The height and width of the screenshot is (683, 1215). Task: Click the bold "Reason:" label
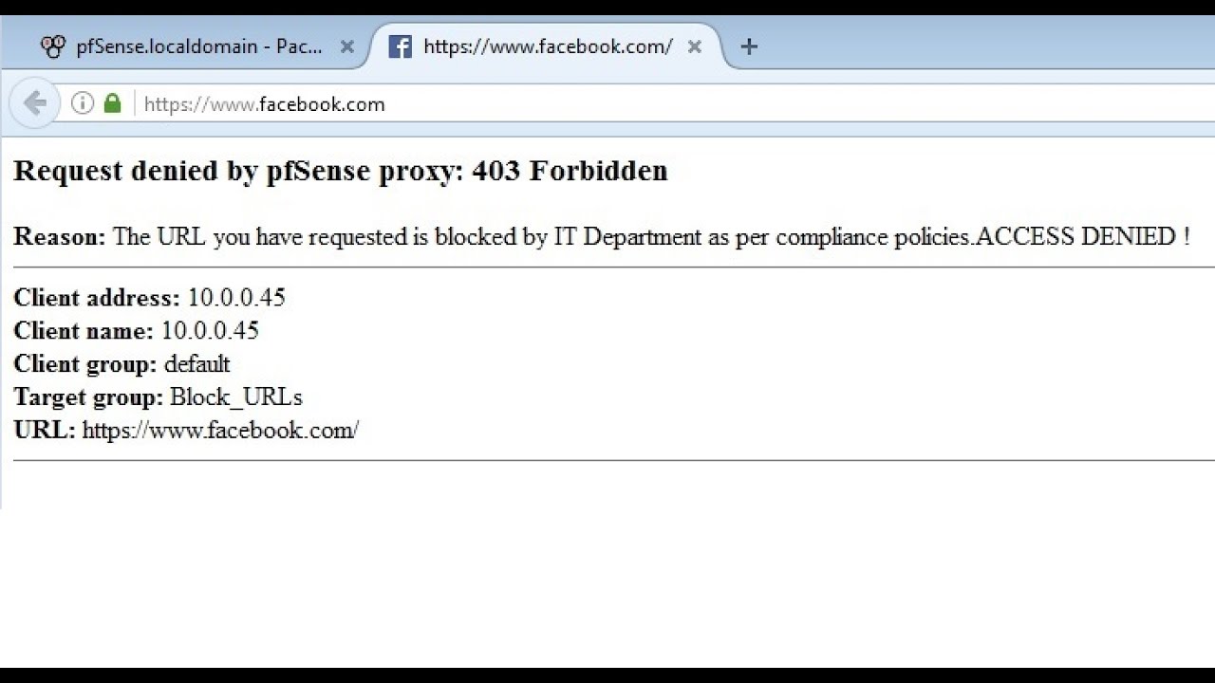(60, 237)
